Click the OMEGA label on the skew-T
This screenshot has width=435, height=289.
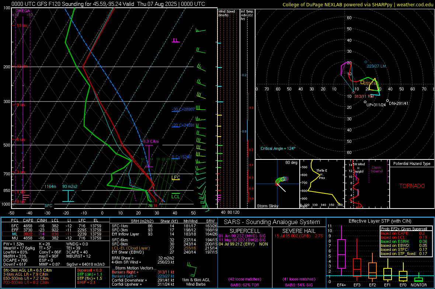click(x=22, y=11)
